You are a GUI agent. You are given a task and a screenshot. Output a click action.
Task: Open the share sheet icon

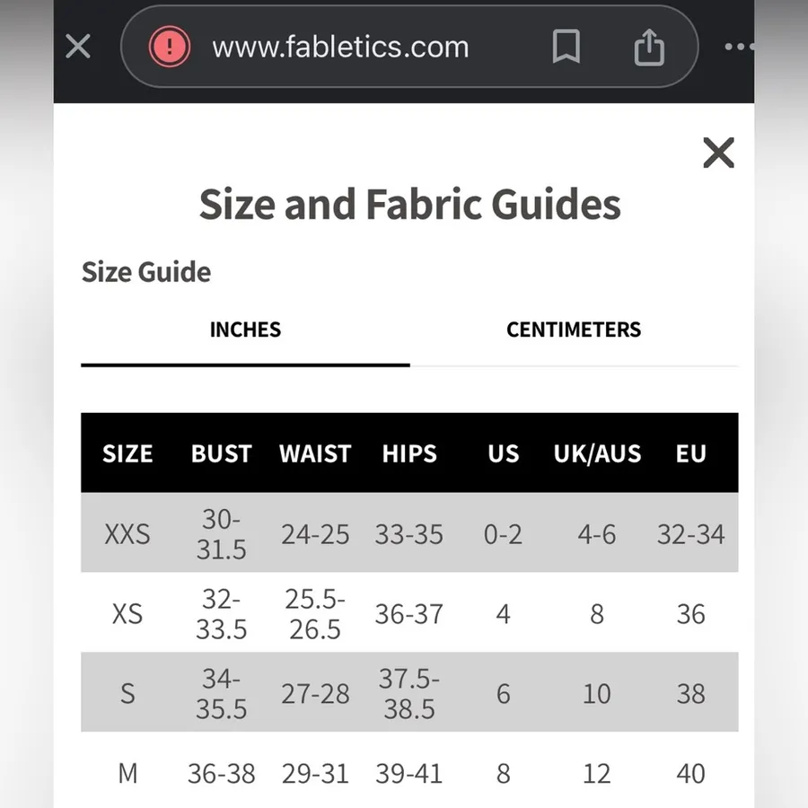pyautogui.click(x=649, y=47)
